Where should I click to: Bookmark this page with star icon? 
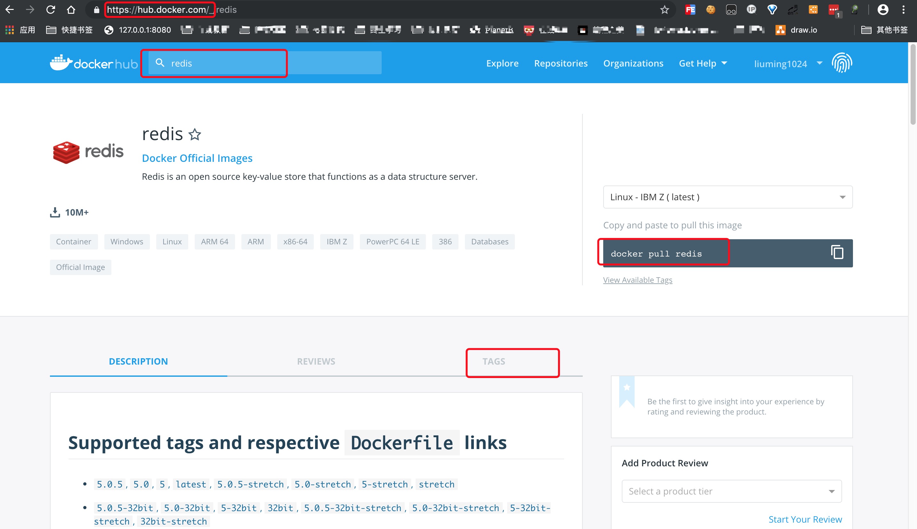tap(664, 10)
